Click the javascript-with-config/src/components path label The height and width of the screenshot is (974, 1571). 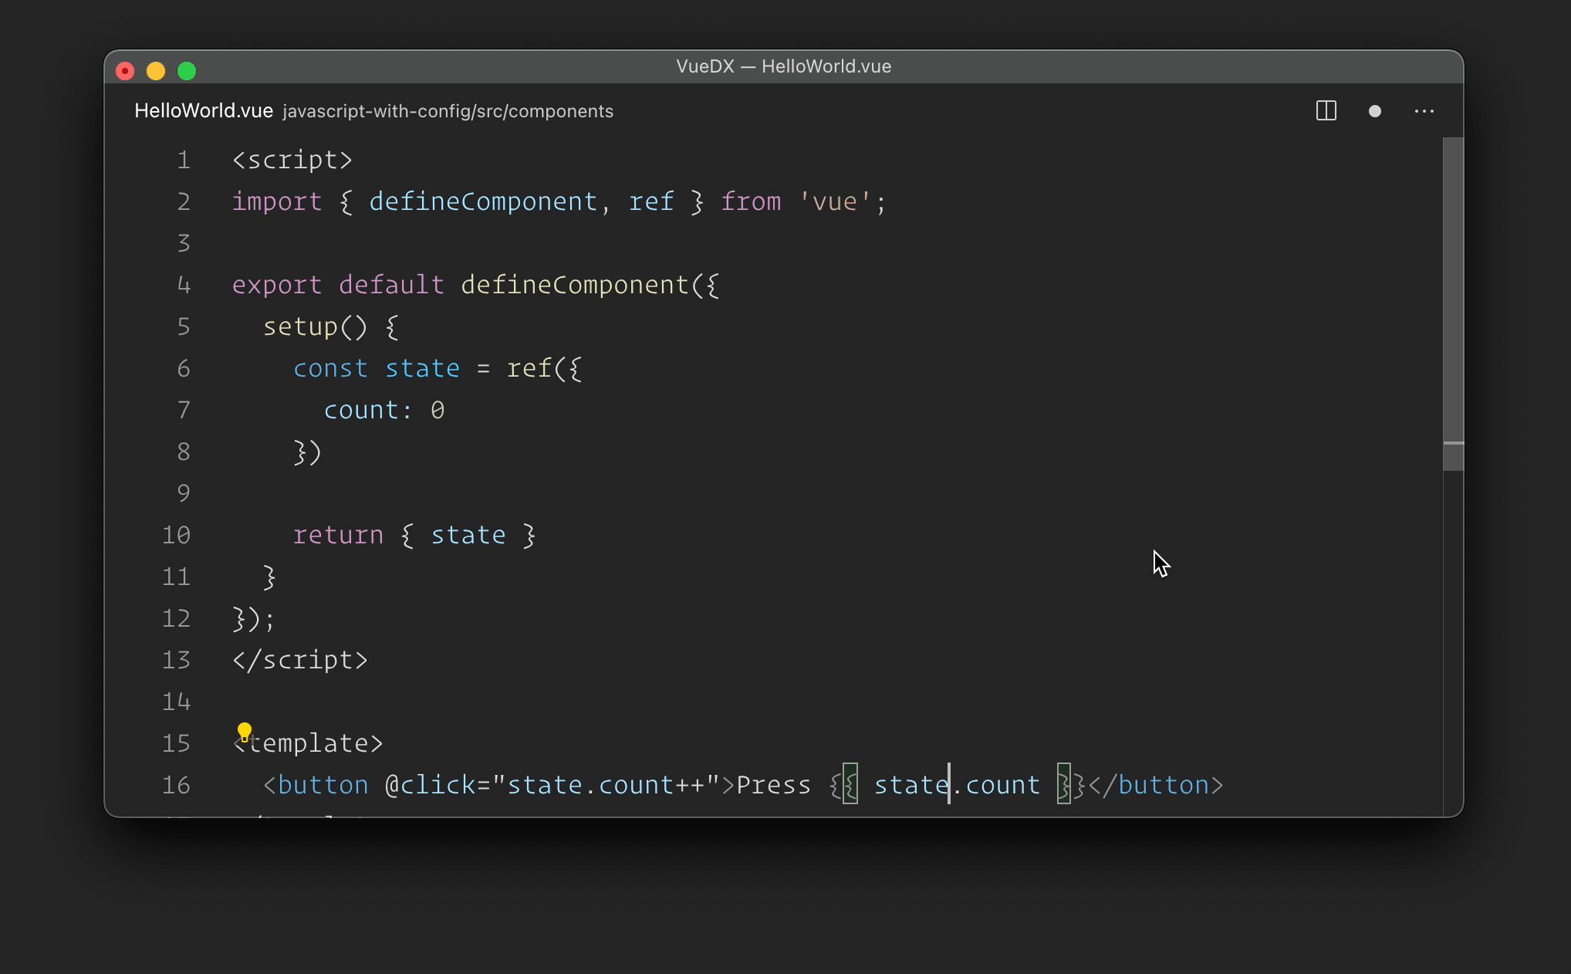coord(448,111)
